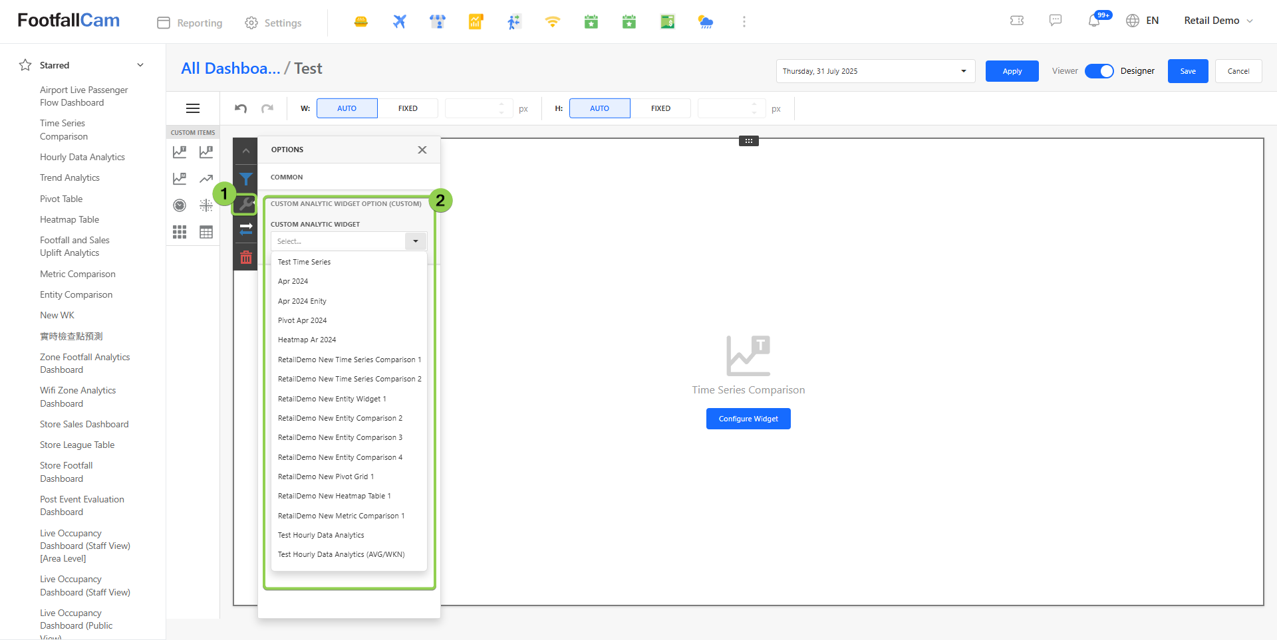Image resolution: width=1277 pixels, height=640 pixels.
Task: Set height mode to AUTO
Action: (599, 108)
